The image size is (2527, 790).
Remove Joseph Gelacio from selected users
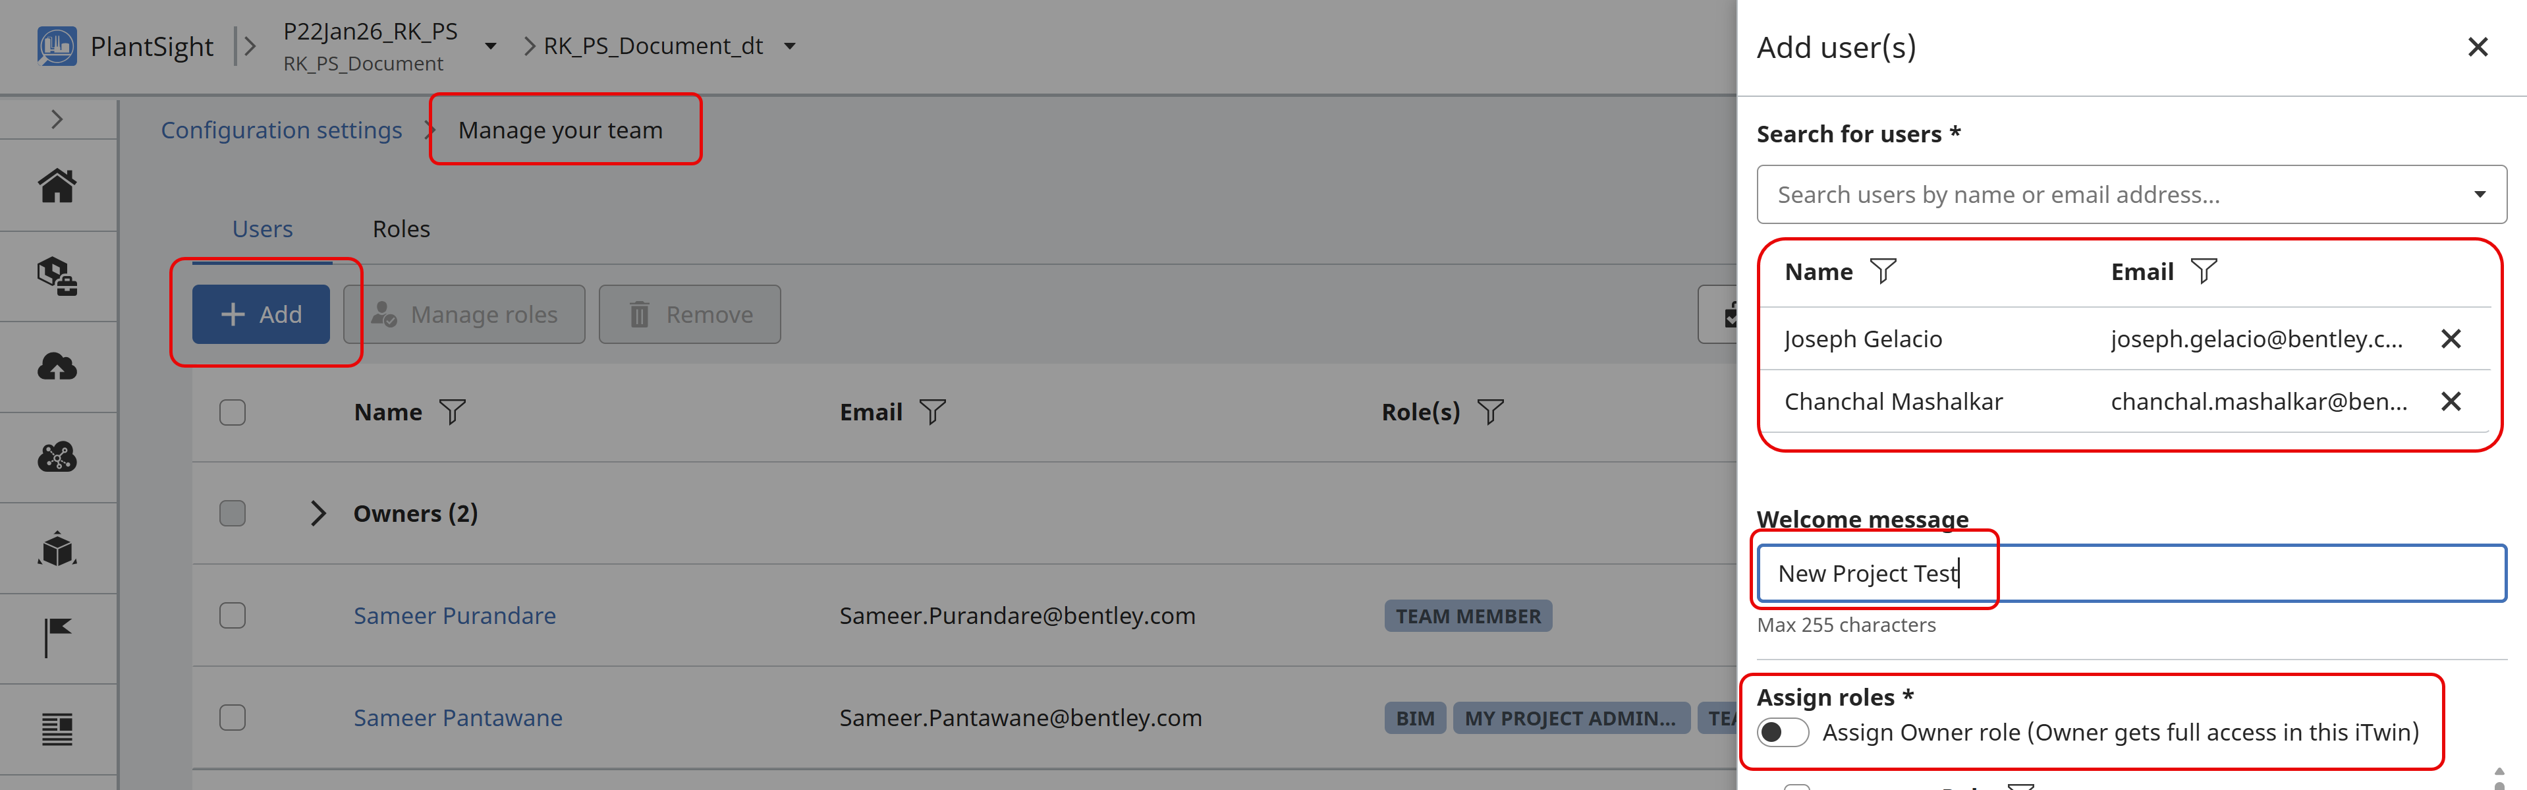(x=2451, y=339)
